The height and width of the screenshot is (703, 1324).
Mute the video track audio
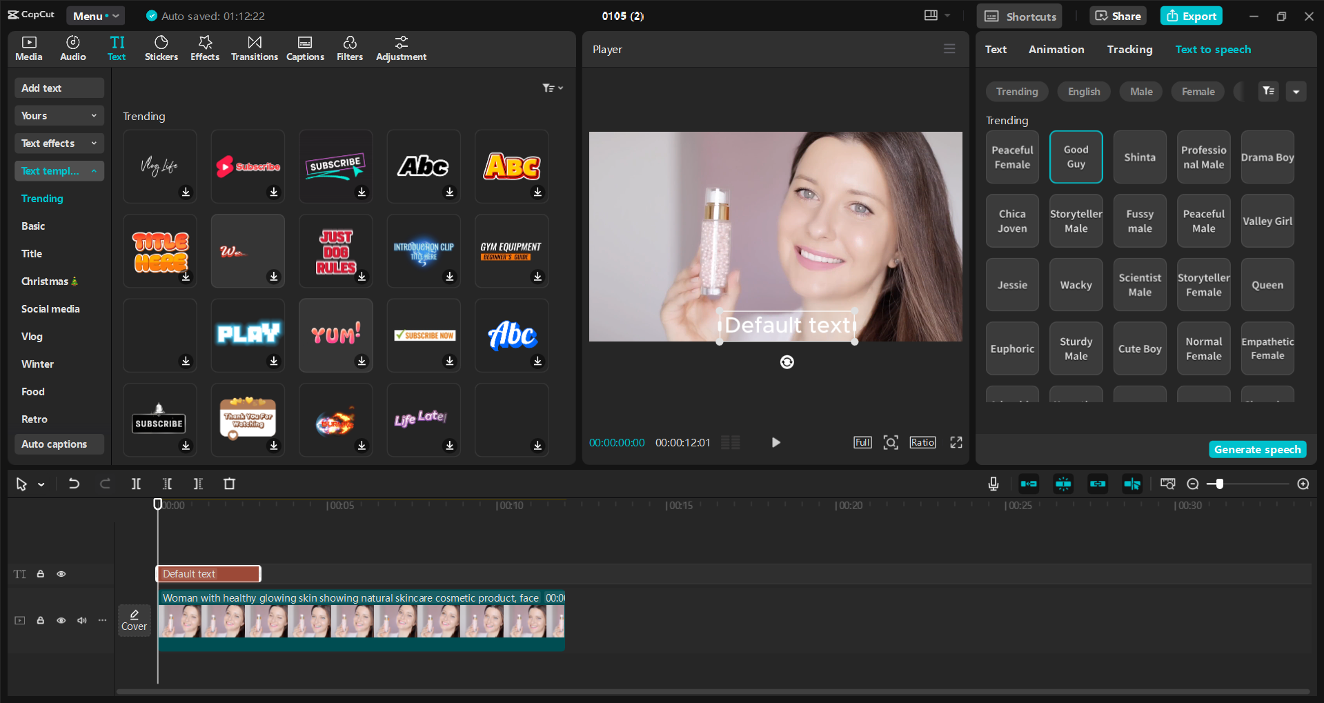[x=81, y=620]
